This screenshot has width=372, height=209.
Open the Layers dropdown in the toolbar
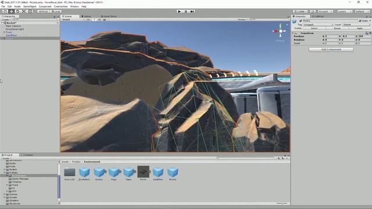345,12
